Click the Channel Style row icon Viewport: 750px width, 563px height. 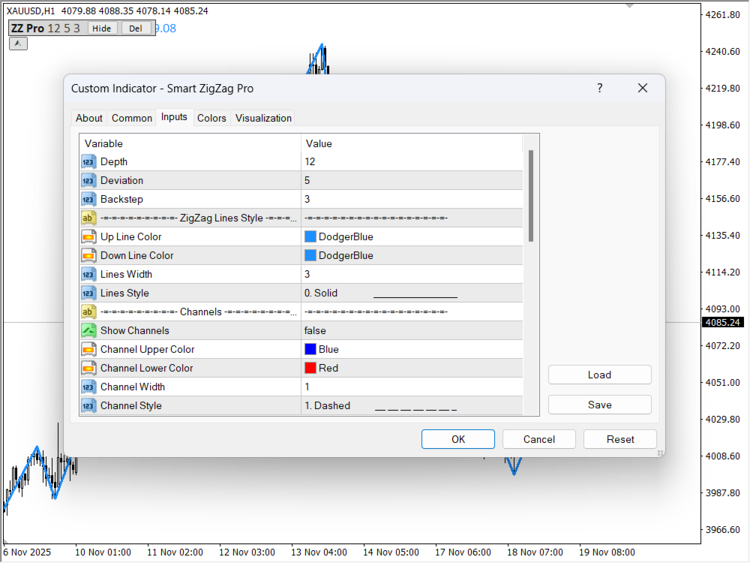[x=88, y=405]
